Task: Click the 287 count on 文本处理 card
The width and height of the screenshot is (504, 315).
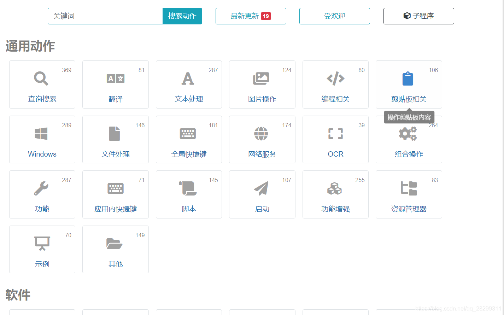Action: 213,70
